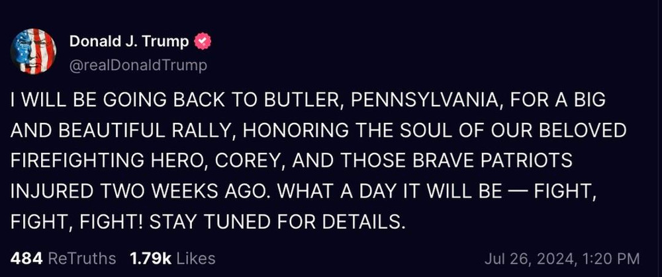This screenshot has height=277, width=662.
Task: Visit the @realDonaldTrump handle link
Action: pos(138,65)
